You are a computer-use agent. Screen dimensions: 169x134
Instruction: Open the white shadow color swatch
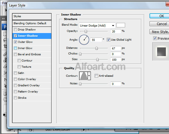pyautogui.click(x=121, y=25)
